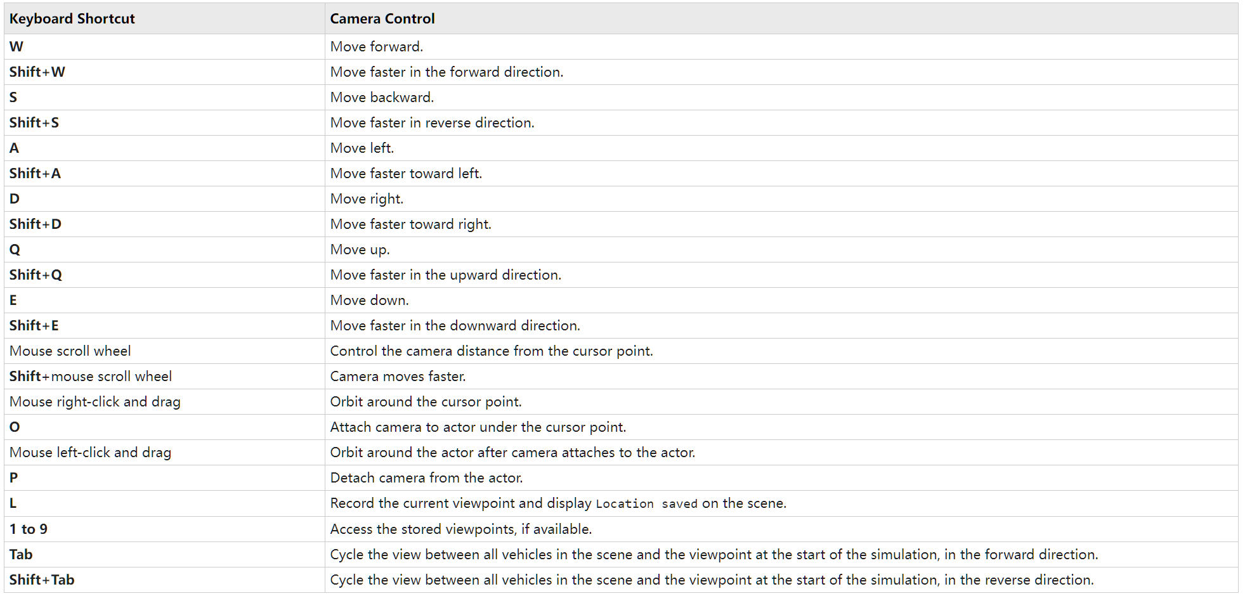Click 'Mouse right-click and drag' cell
Image resolution: width=1245 pixels, height=596 pixels.
pyautogui.click(x=95, y=402)
